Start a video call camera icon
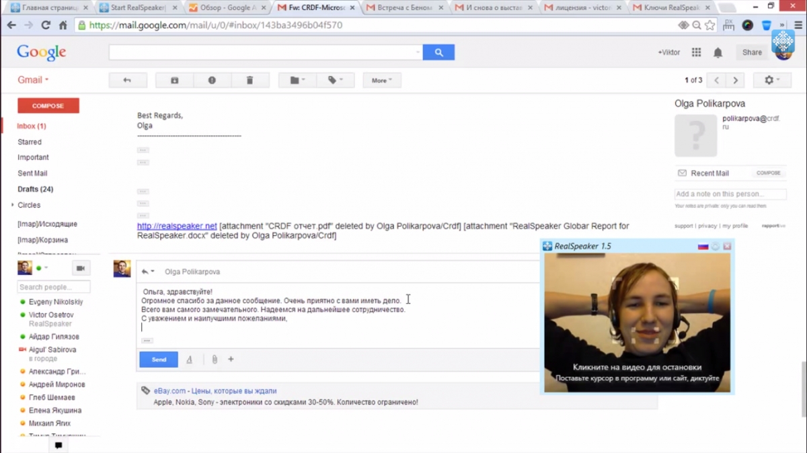 point(81,268)
